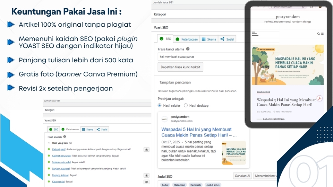333x187 pixels.
Task: Open the Kalimat beruntun analysis link
Action: [x=62, y=155]
